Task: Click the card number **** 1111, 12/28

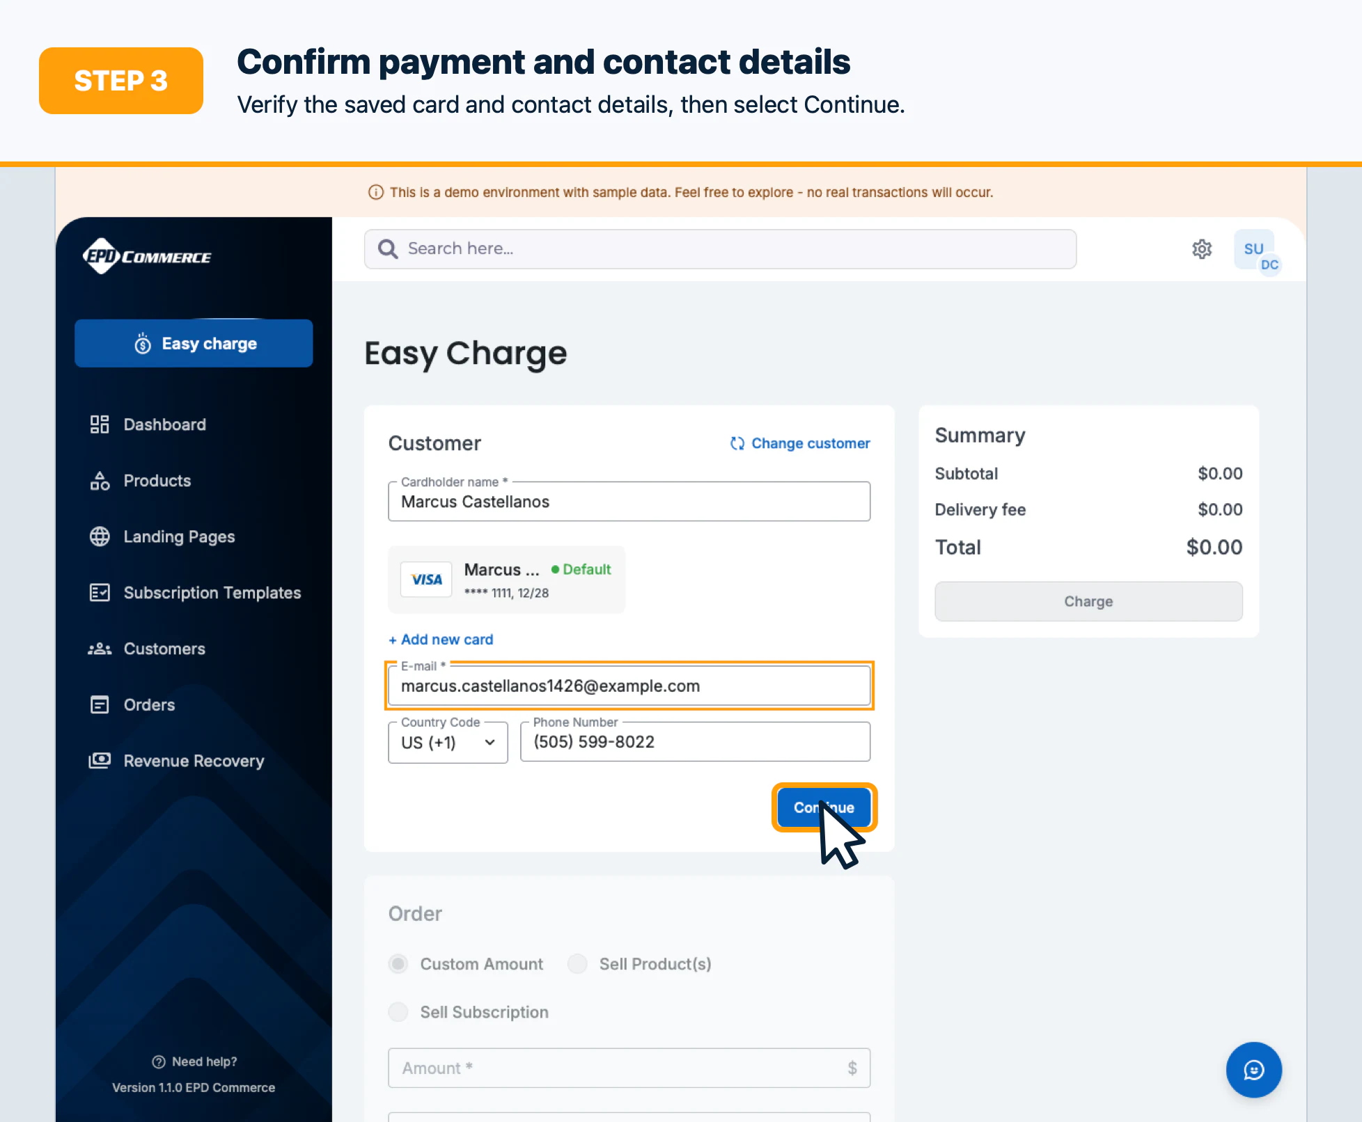Action: pyautogui.click(x=506, y=593)
